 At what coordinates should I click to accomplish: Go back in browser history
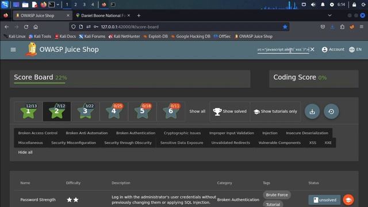coord(6,27)
